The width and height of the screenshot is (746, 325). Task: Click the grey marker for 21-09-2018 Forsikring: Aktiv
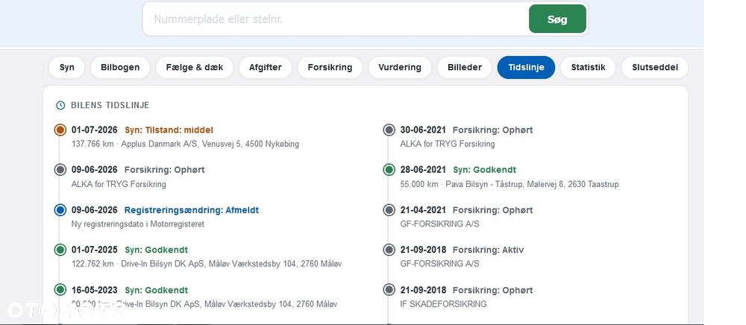pos(389,250)
